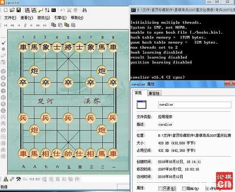The height and width of the screenshot is (192, 235).
Task: Close the cavalier properties dialog
Action: (230, 83)
